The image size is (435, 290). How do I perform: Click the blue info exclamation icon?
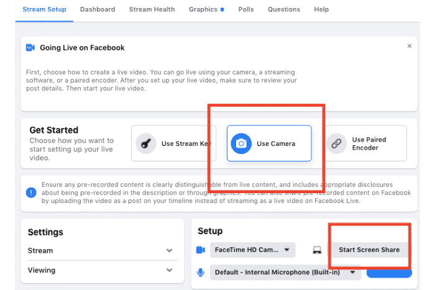pyautogui.click(x=30, y=193)
